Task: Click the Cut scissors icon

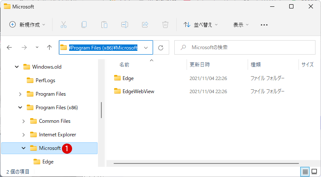Action: 64,25
